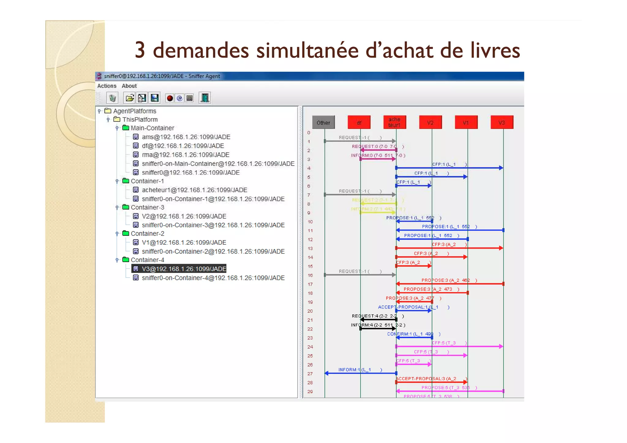Click the green Main-Container folder icon
Image resolution: width=627 pixels, height=443 pixels.
click(x=126, y=128)
